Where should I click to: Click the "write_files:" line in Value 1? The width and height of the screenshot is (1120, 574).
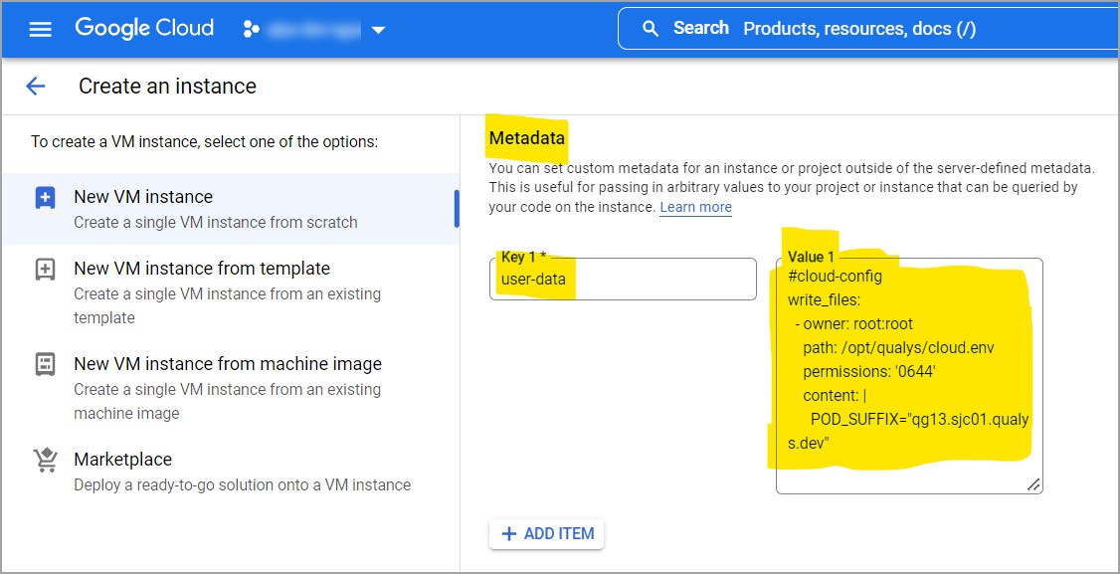(825, 299)
